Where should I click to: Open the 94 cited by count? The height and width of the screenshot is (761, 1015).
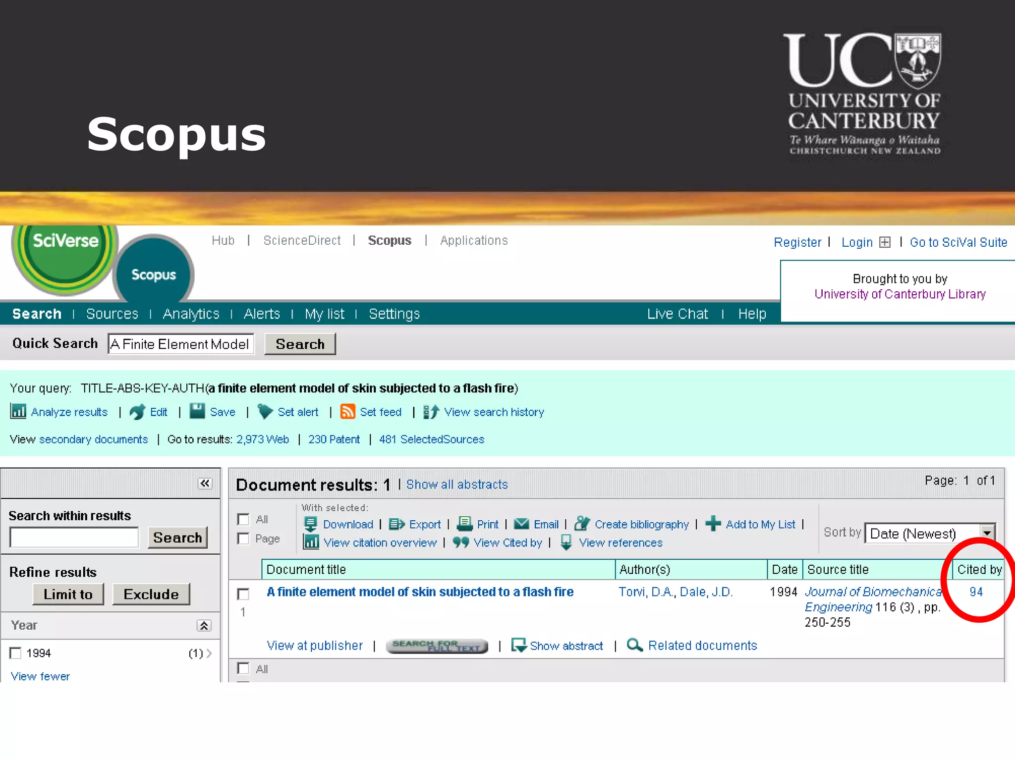[976, 592]
